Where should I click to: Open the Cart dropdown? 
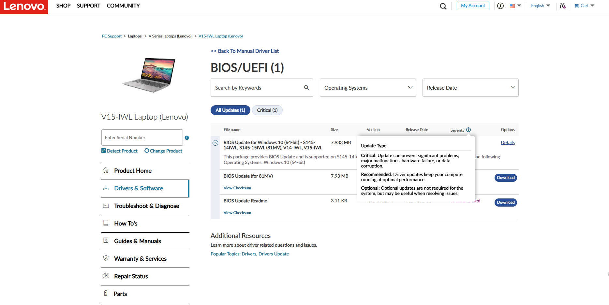(x=584, y=6)
